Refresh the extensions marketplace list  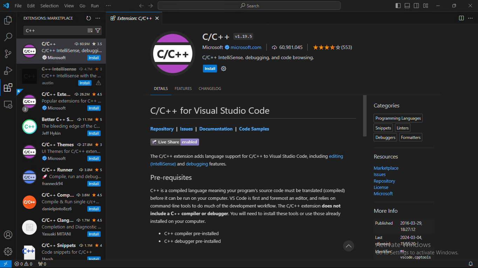pos(88,18)
